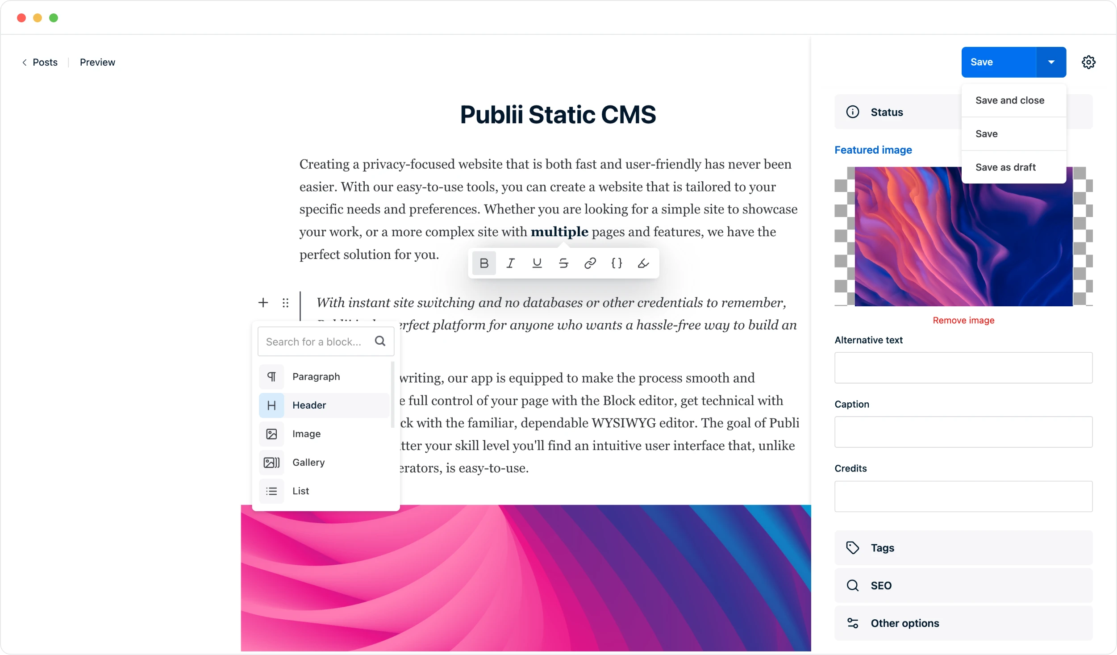Select Save as draft option
The image size is (1117, 655).
pos(1005,167)
